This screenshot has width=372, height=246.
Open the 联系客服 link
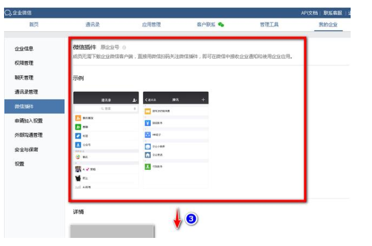click(x=333, y=13)
